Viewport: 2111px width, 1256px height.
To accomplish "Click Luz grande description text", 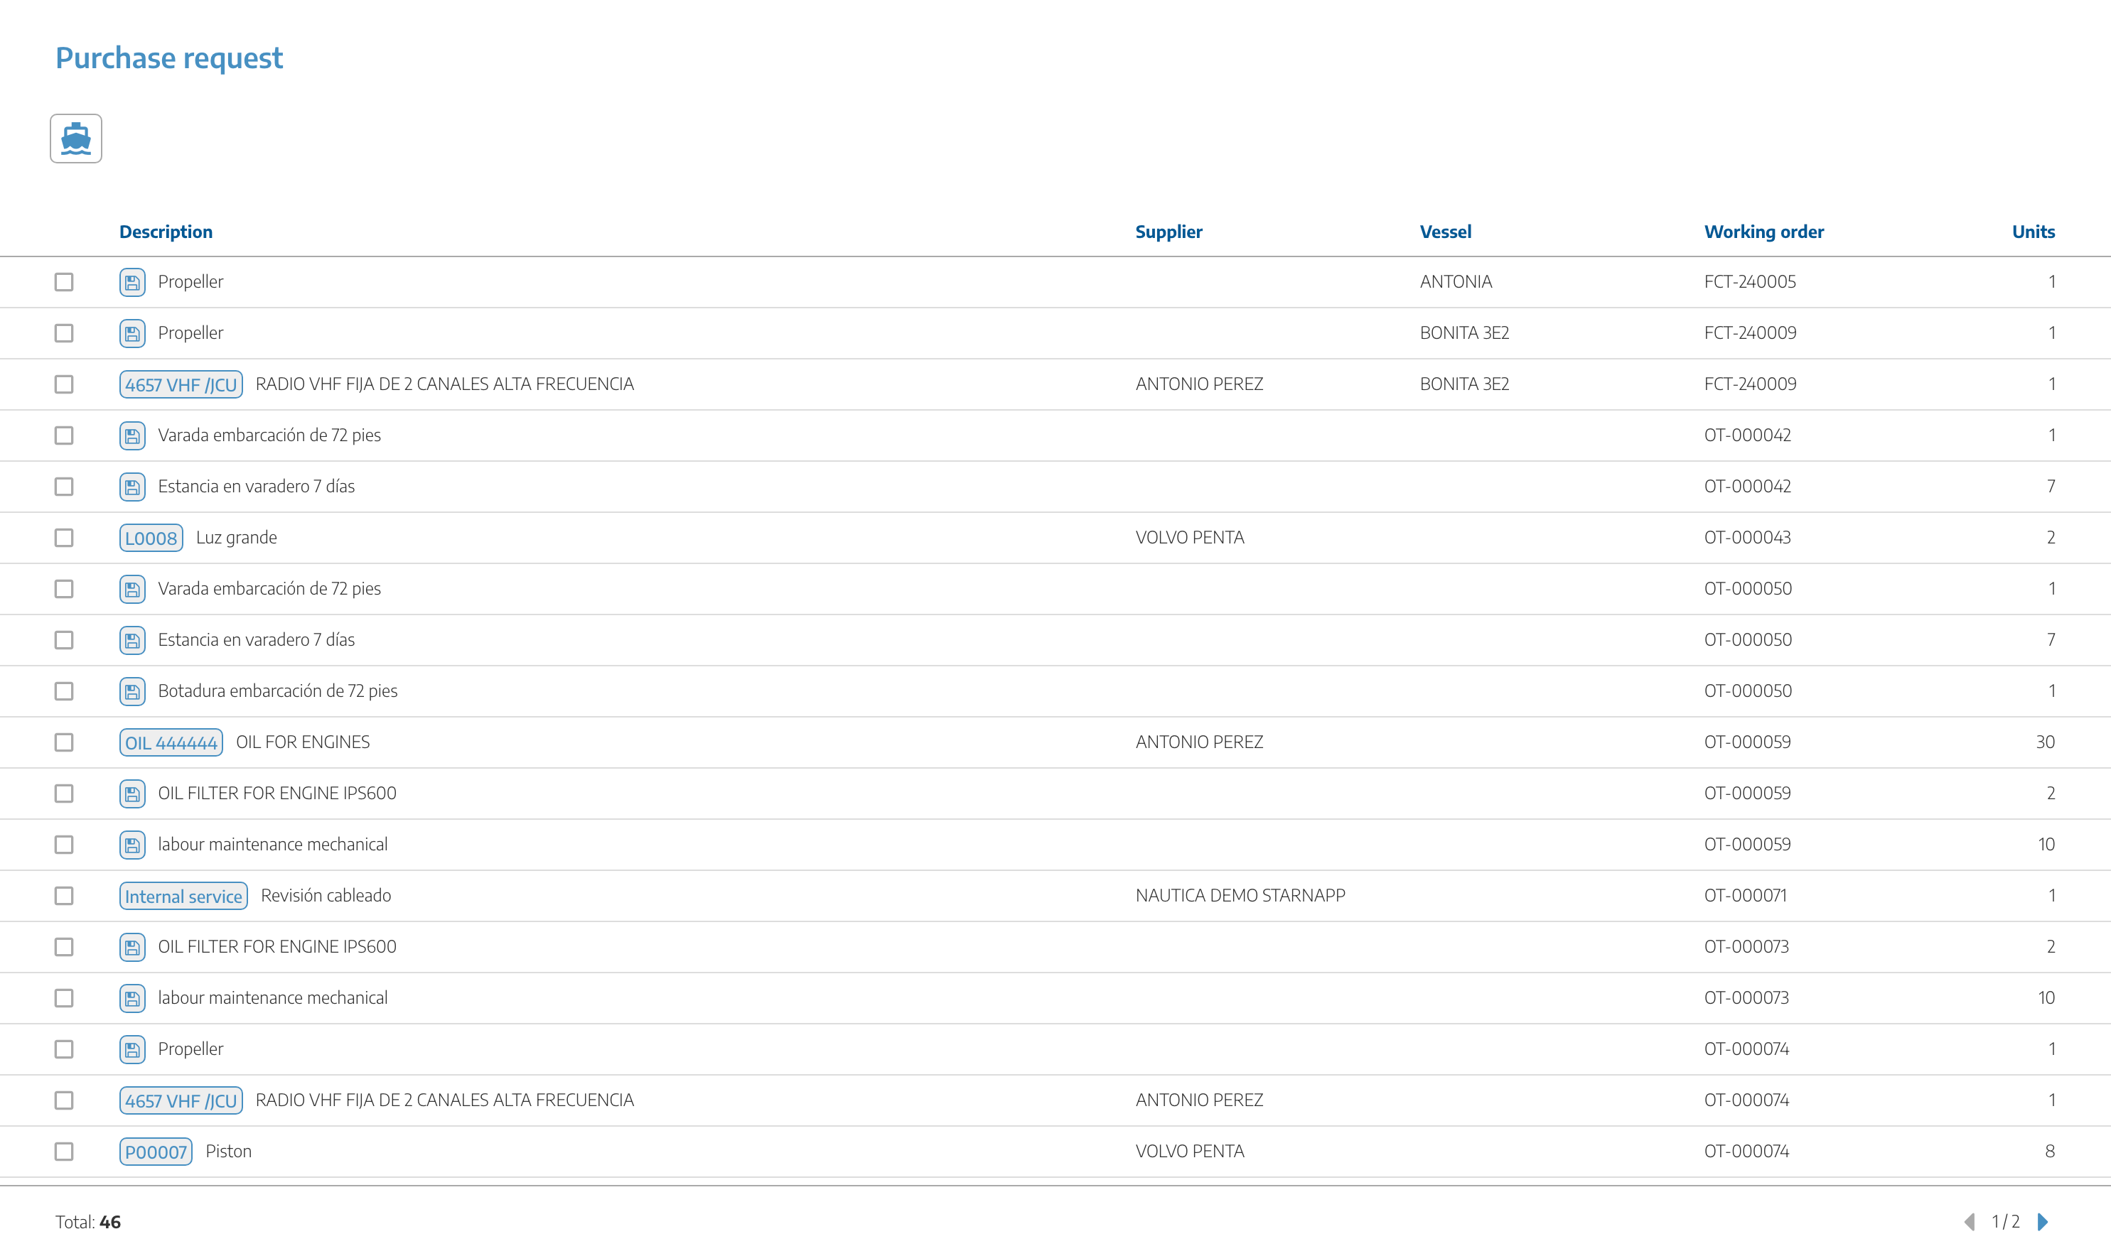I will pyautogui.click(x=236, y=538).
